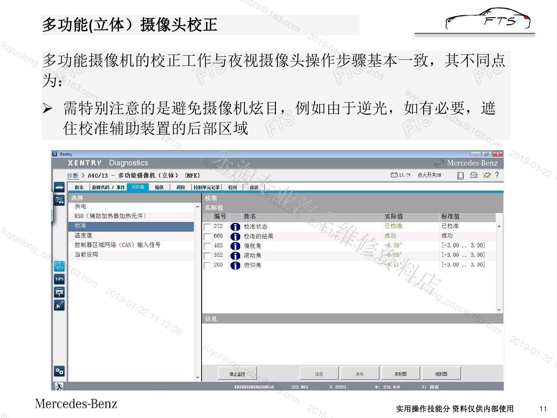Click the 停止监控 button
The image size is (557, 418).
237,373
